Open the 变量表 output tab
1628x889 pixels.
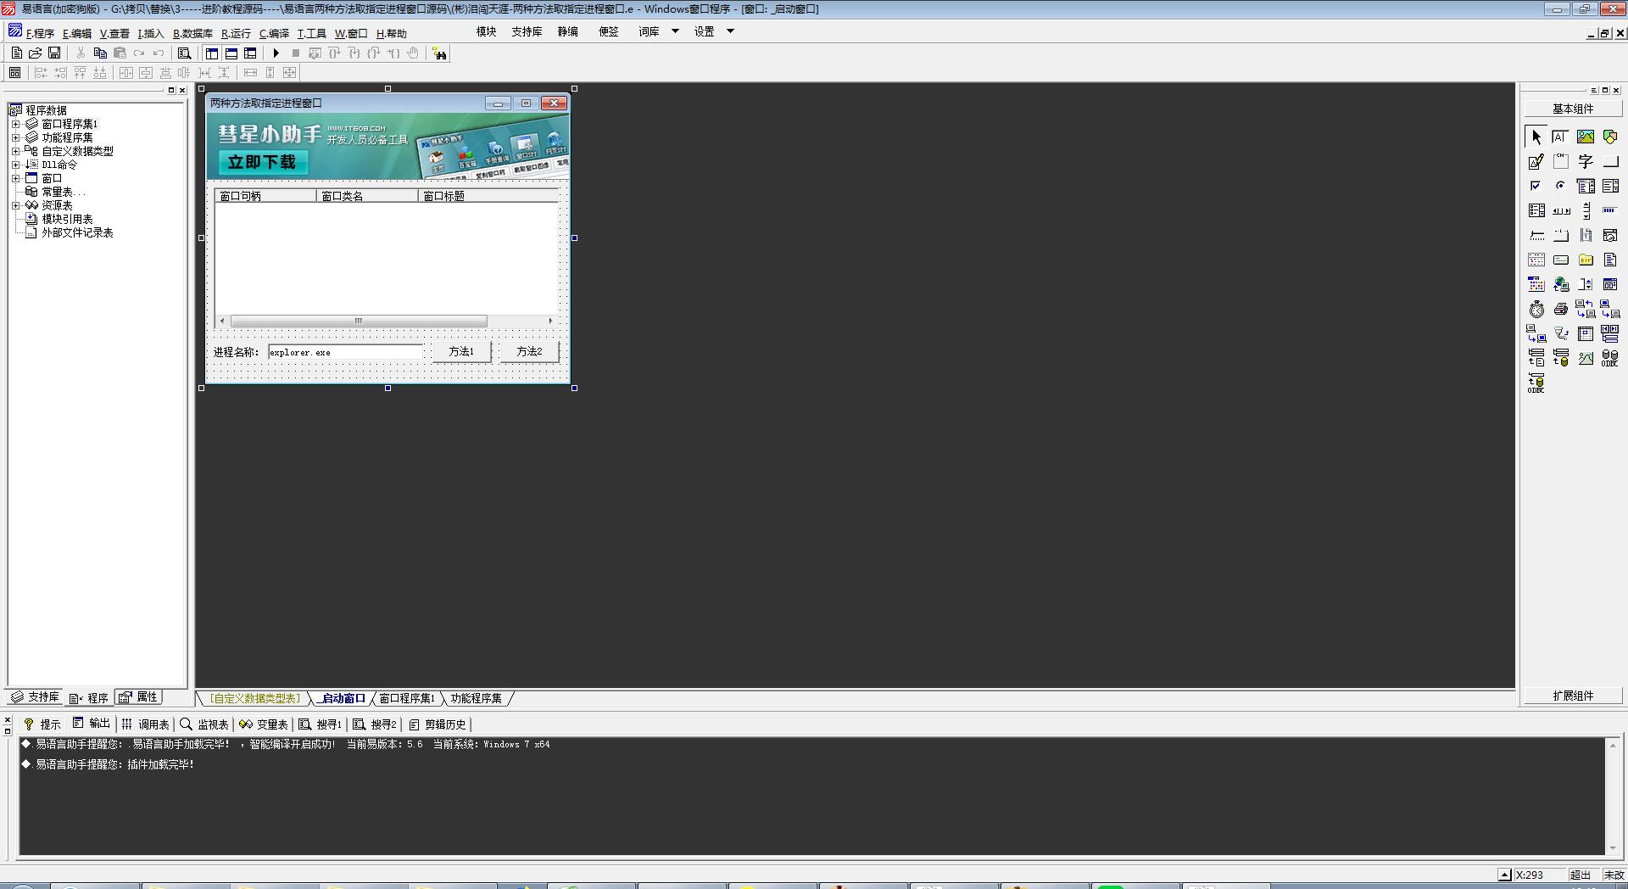264,724
